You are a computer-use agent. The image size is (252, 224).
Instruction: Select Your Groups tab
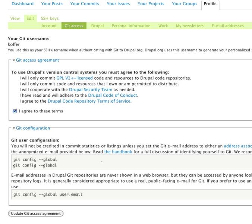[x=185, y=4]
